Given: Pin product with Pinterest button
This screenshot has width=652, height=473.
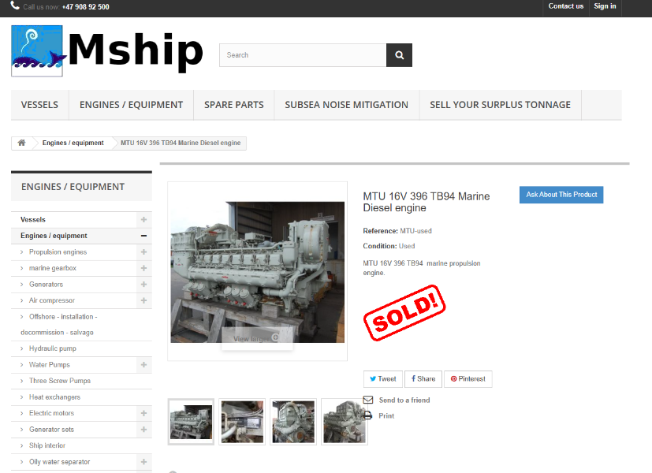Looking at the screenshot, I should tap(468, 379).
